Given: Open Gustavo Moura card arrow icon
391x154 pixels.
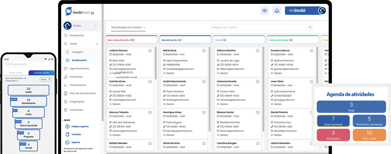Looking at the screenshot, I should coord(311,51).
